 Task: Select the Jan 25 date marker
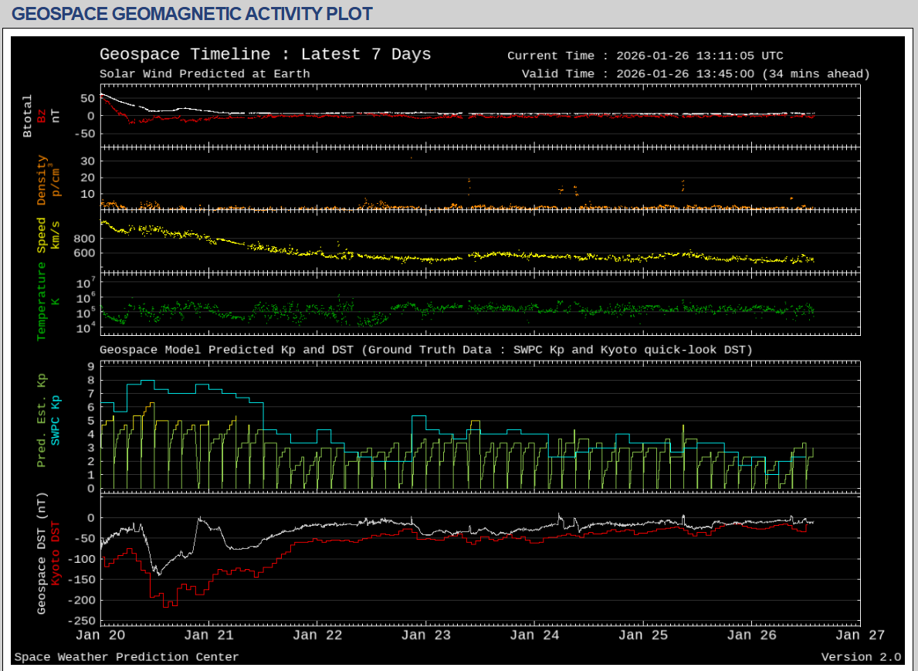642,635
